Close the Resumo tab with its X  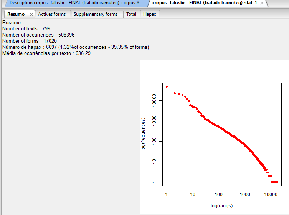click(31, 15)
